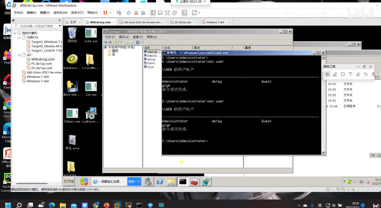
Task: Select the rectangle tool in 画板工具
Action: (x=343, y=74)
